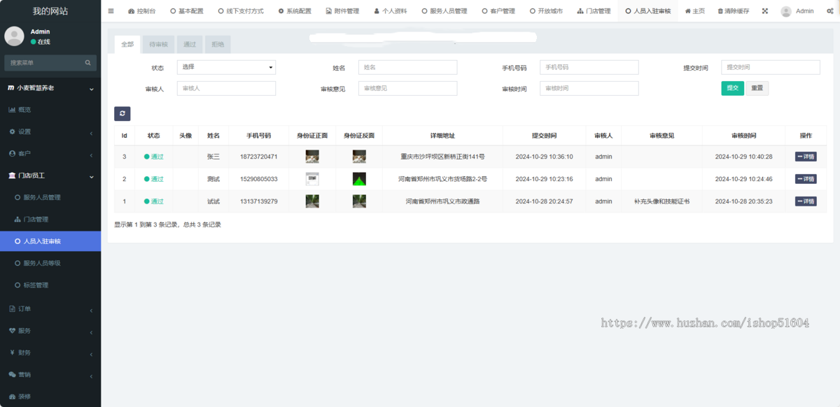Open the 控制台 dashboard tab
The image size is (840, 407).
(142, 11)
